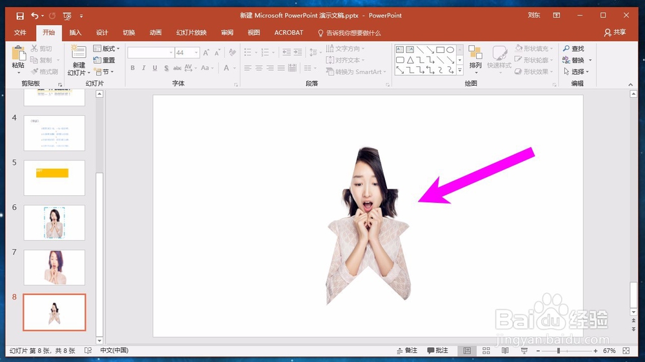Select the oval shape in the gallery

pyautogui.click(x=450, y=50)
